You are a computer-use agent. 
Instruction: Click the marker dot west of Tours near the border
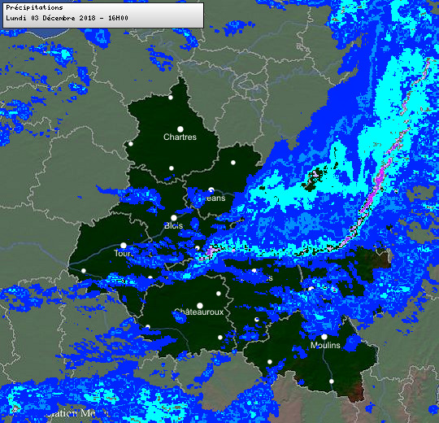pyautogui.click(x=84, y=271)
